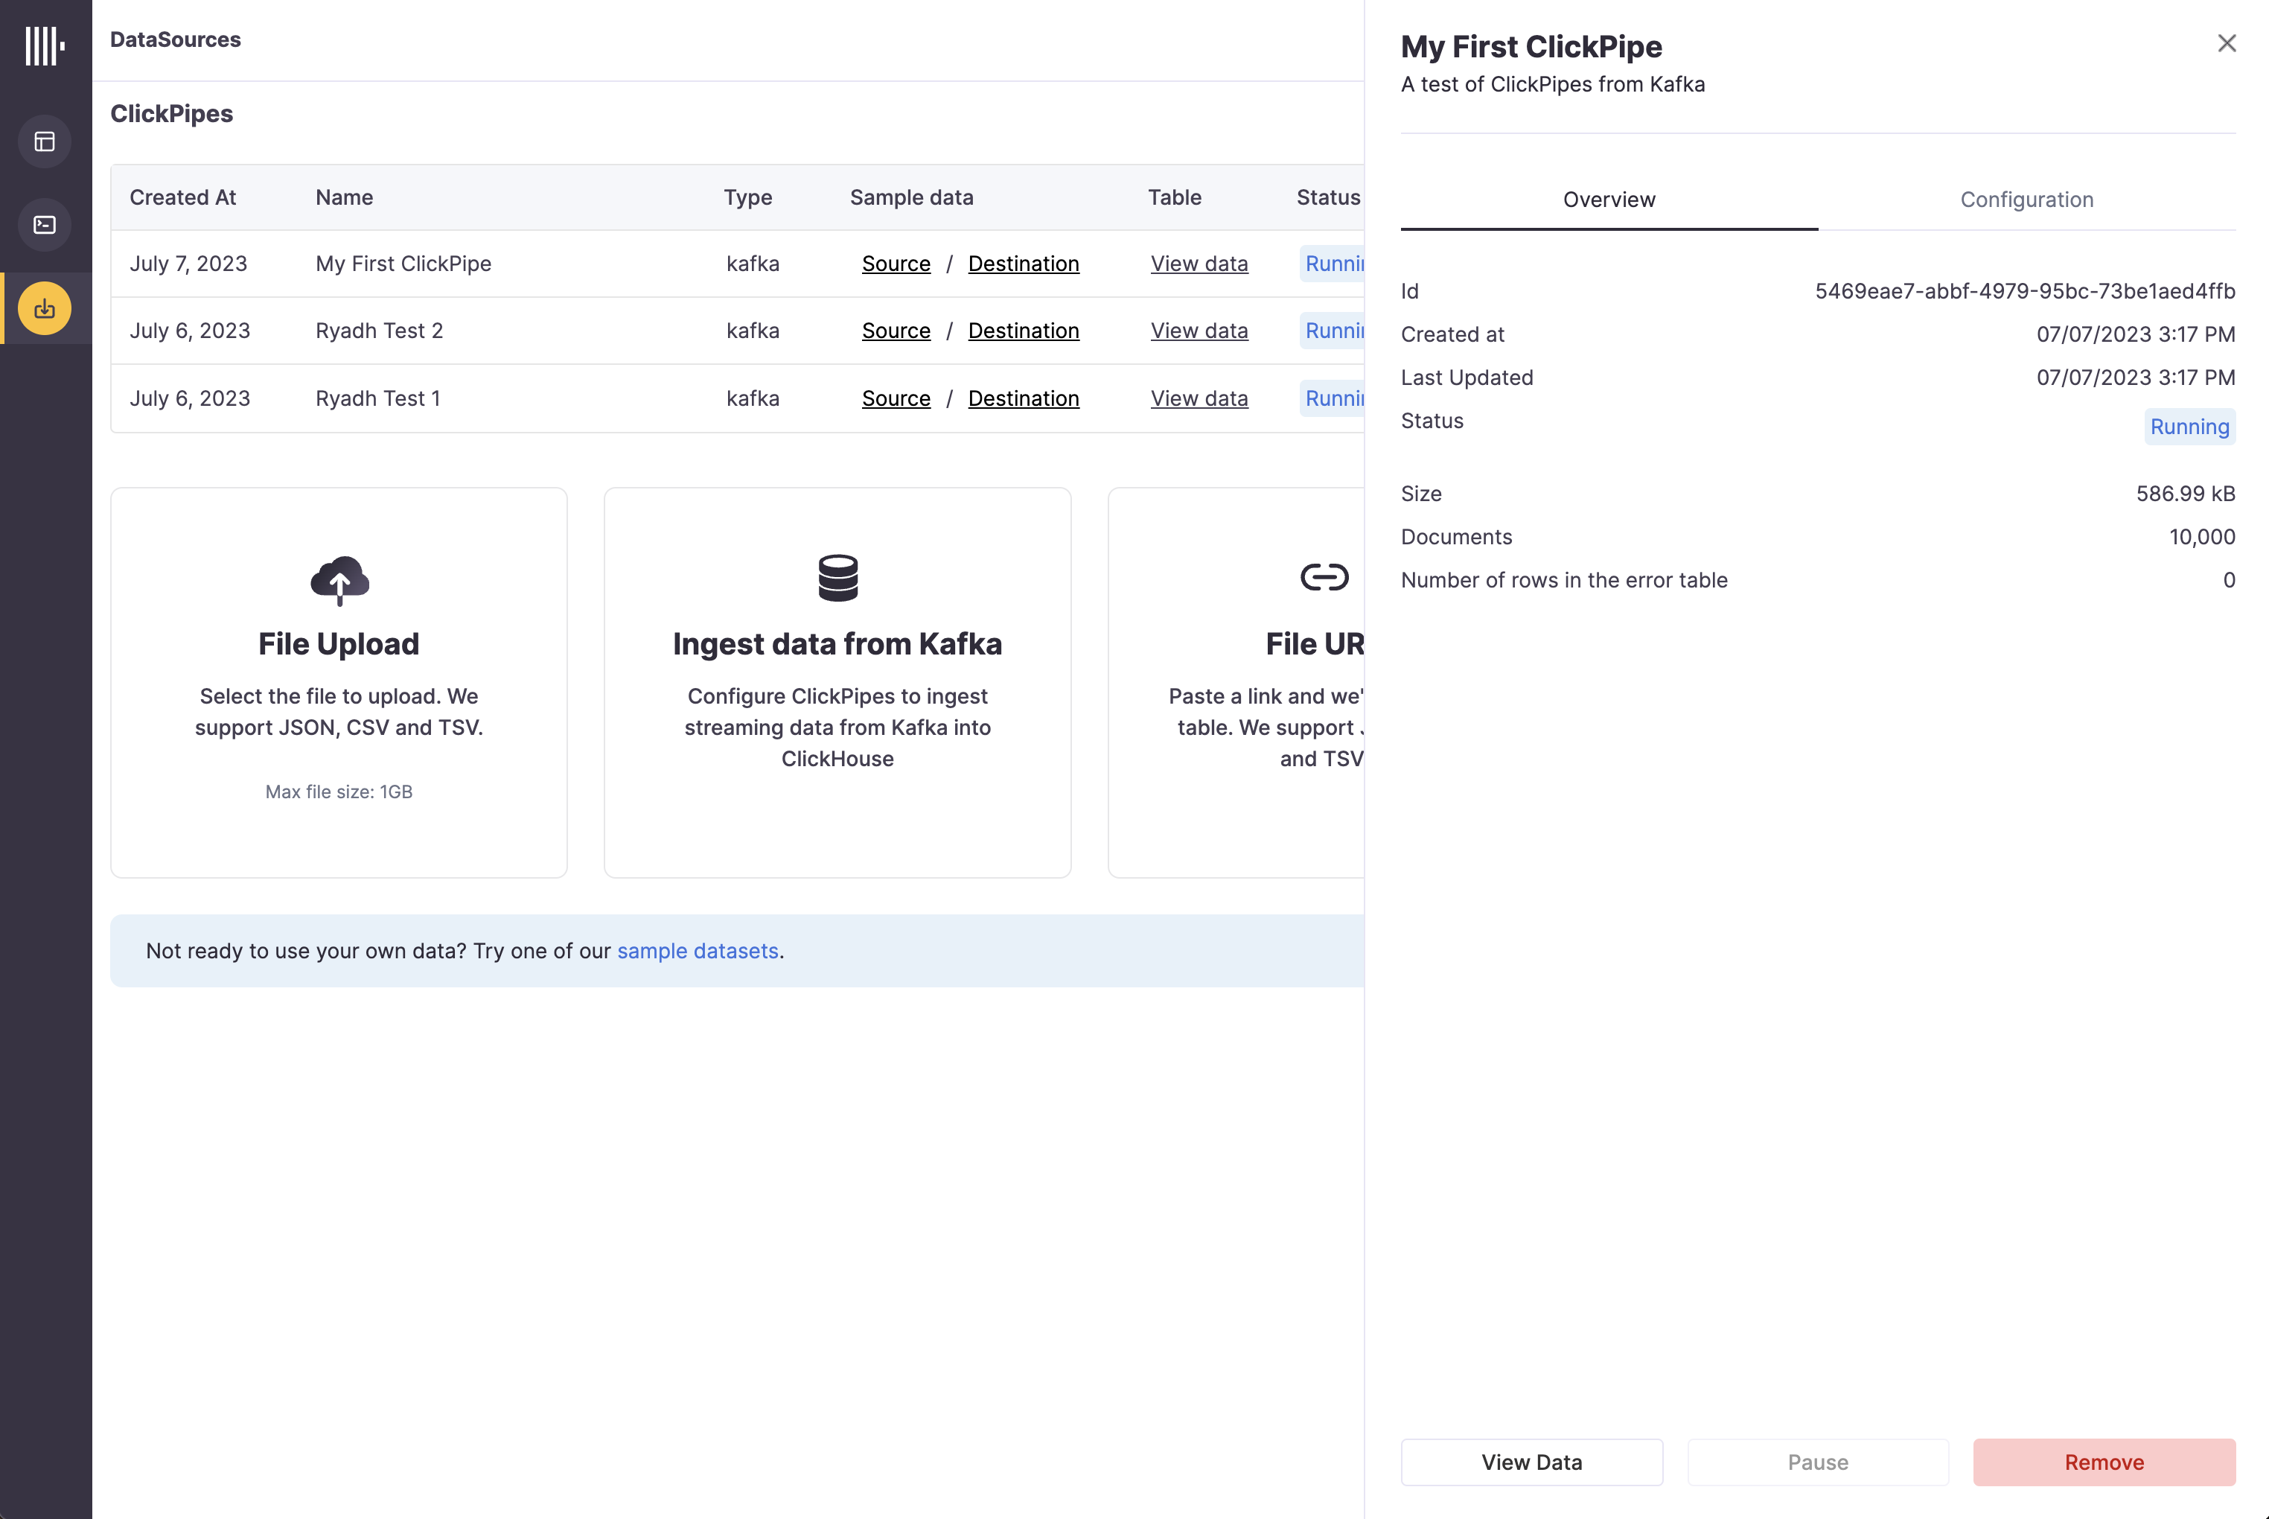This screenshot has width=2269, height=1519.
Task: Click the ClickHouse logo icon
Action: [x=45, y=45]
